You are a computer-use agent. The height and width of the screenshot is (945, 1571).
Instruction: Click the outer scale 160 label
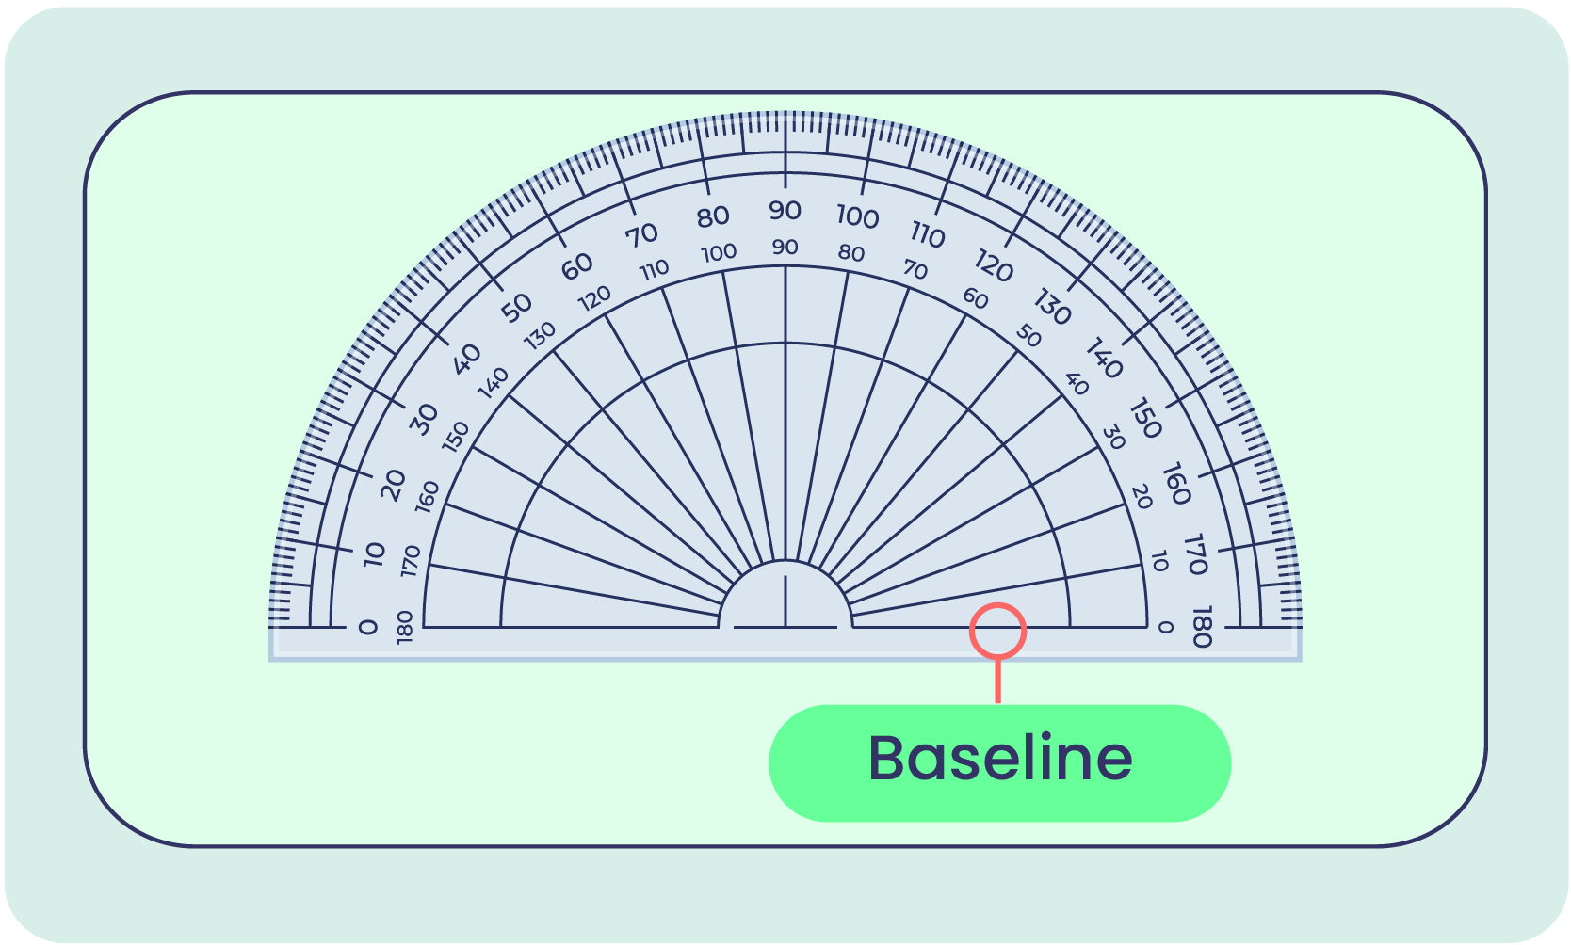click(x=1176, y=484)
